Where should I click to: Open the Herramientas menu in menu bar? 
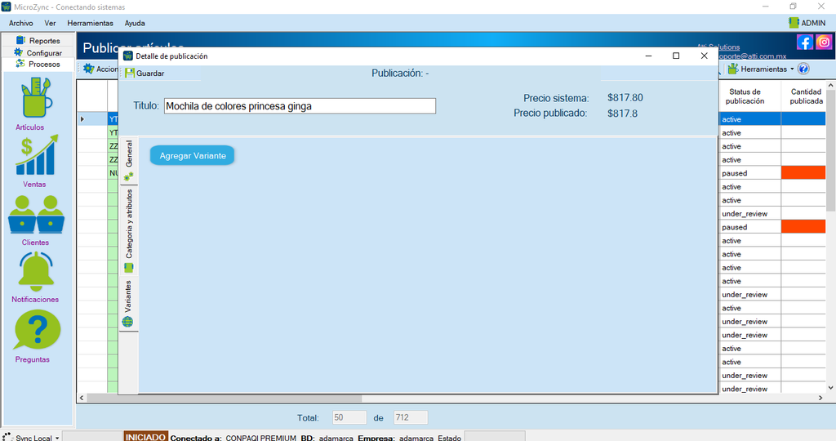pyautogui.click(x=90, y=23)
